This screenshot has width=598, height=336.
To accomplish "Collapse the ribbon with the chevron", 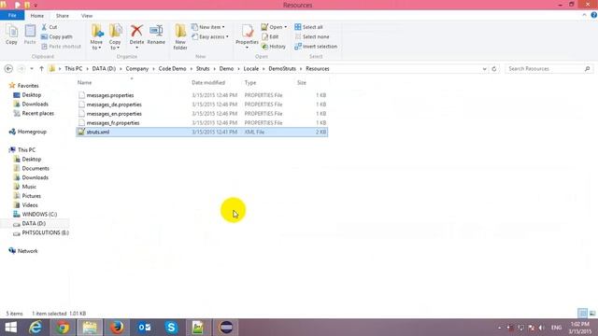I will (584, 15).
